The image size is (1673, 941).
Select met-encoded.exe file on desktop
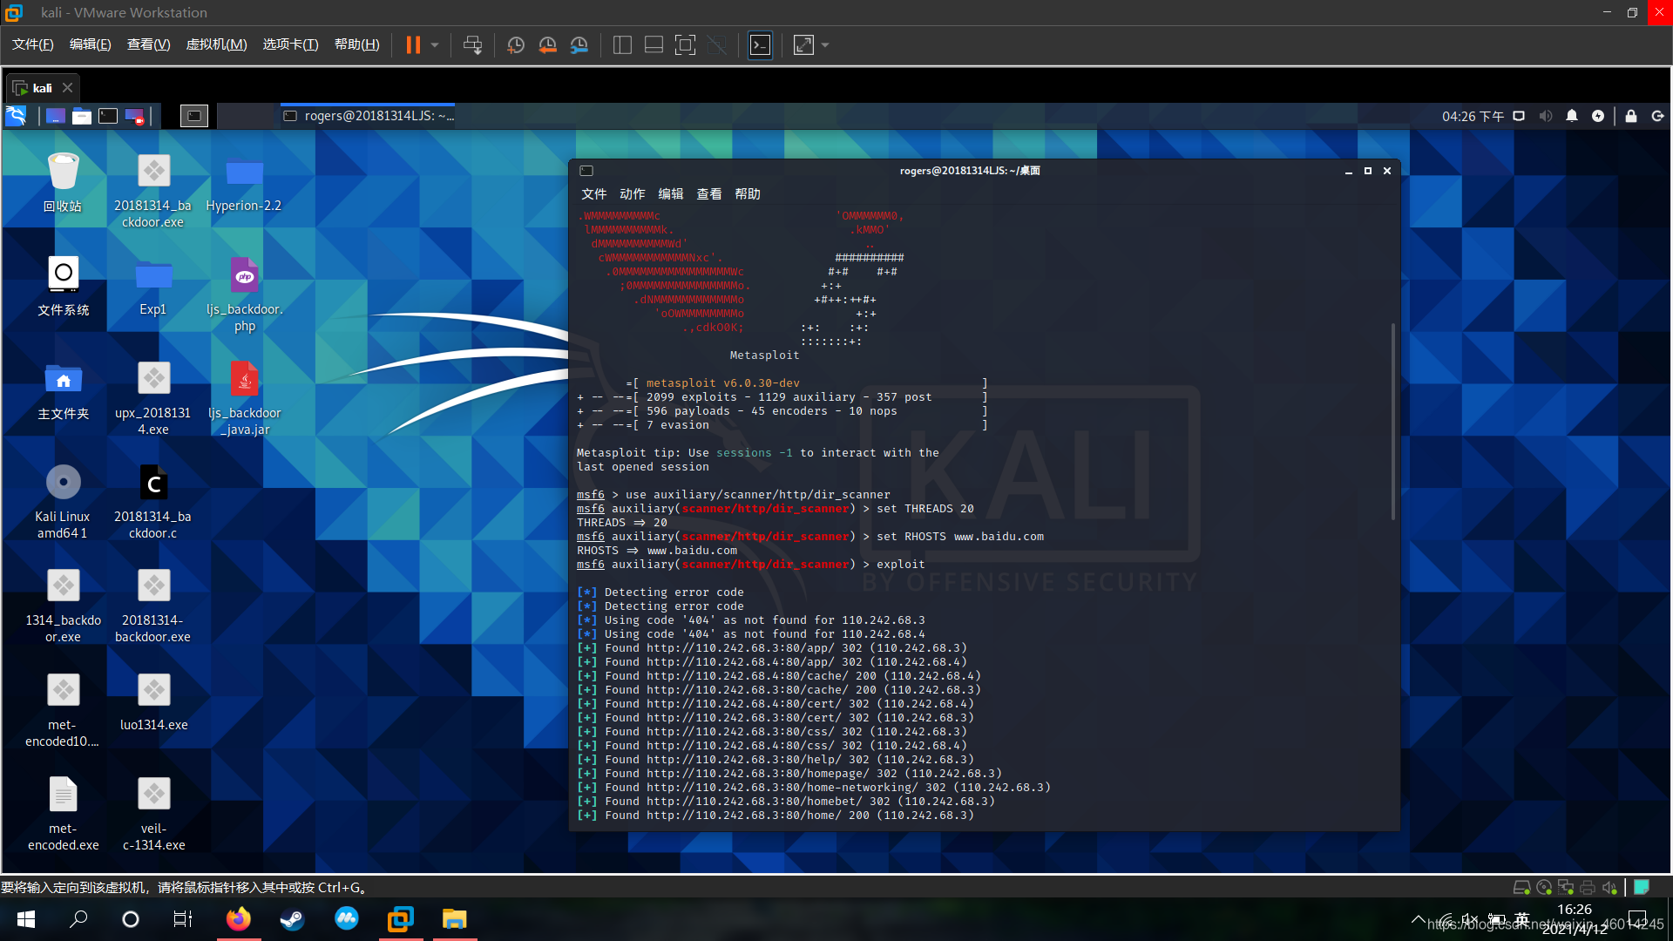63,814
